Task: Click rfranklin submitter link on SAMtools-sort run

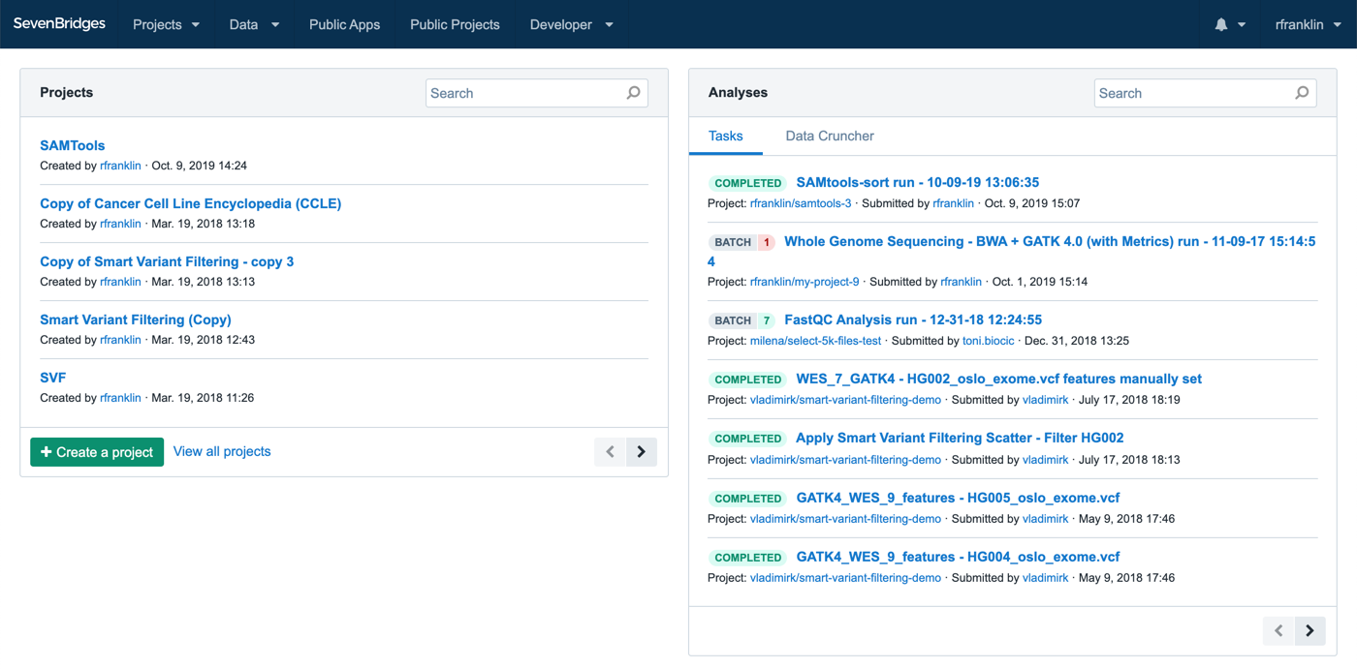Action: [954, 203]
